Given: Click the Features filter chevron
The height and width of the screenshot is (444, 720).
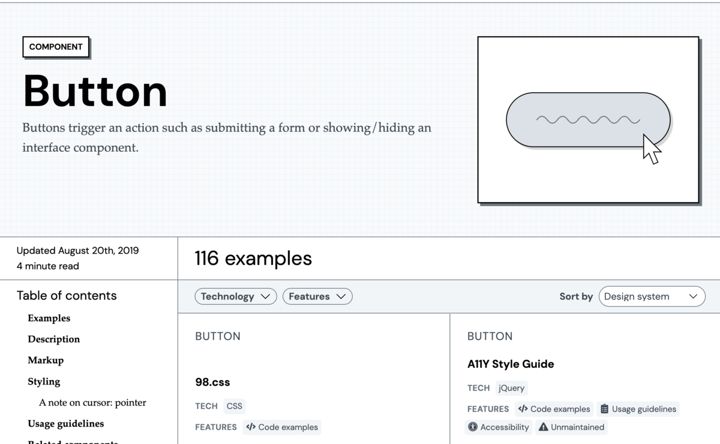Looking at the screenshot, I should pos(341,296).
